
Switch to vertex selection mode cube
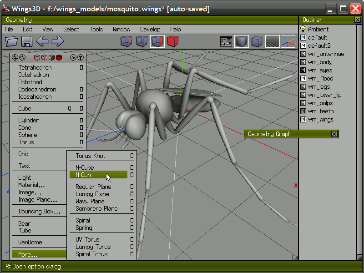click(x=126, y=41)
